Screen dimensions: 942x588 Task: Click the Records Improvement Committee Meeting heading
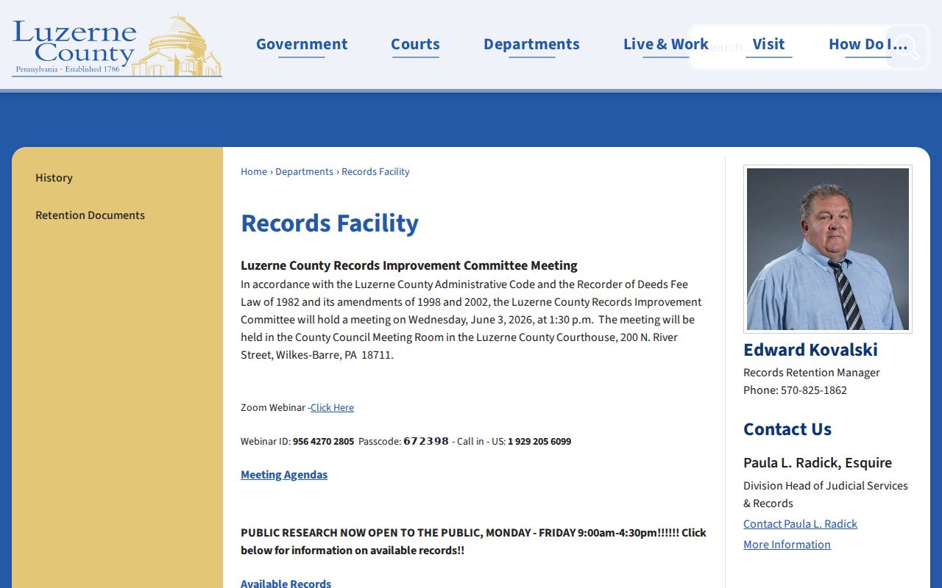tap(409, 265)
